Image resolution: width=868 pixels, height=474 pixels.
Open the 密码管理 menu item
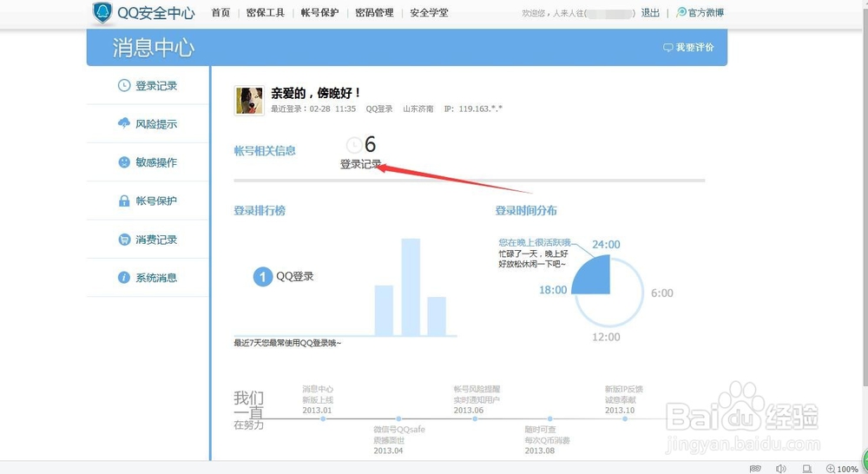click(374, 13)
